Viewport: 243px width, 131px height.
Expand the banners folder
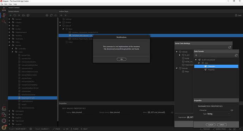click(9, 19)
